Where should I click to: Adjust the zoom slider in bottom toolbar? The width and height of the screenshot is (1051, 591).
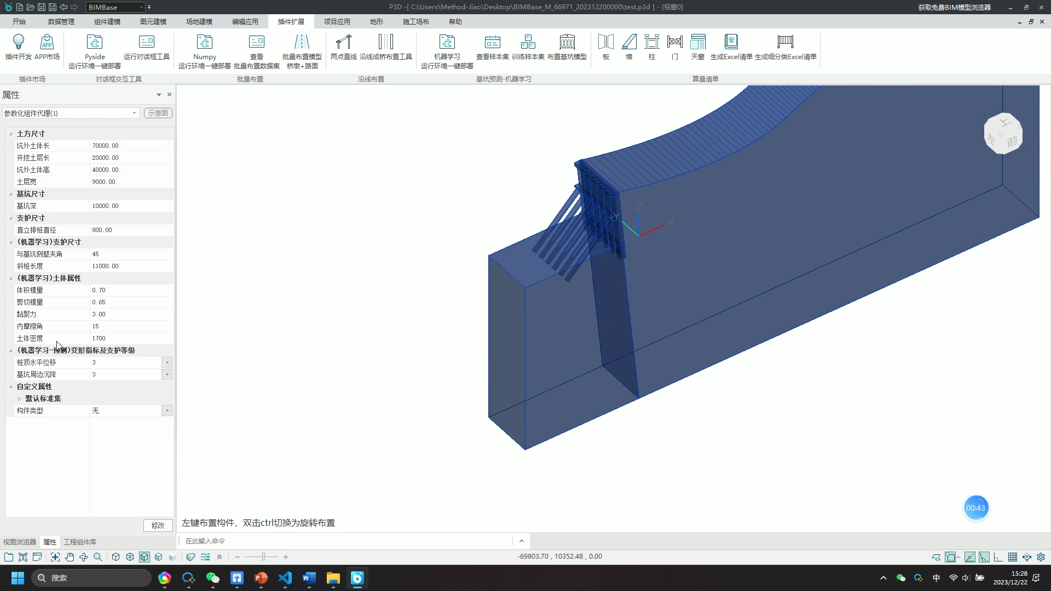[x=263, y=557]
